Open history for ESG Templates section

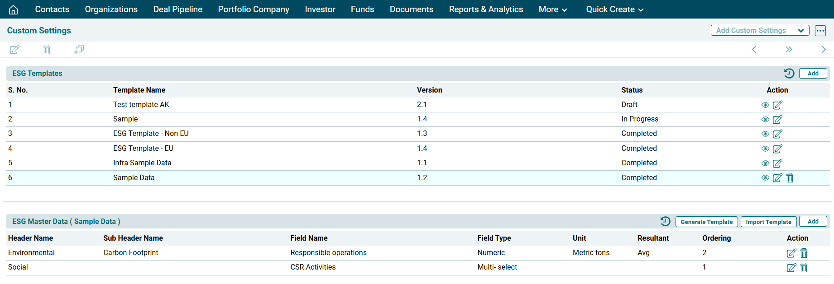point(789,73)
